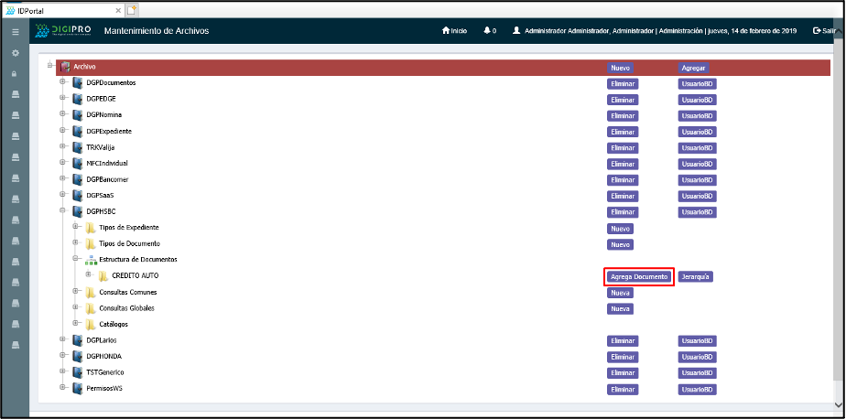Open a new browser tab
Screen dimensions: 846x419
[131, 9]
